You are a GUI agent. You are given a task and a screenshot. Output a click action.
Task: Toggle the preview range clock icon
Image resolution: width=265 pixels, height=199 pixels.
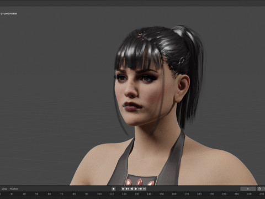259,188
